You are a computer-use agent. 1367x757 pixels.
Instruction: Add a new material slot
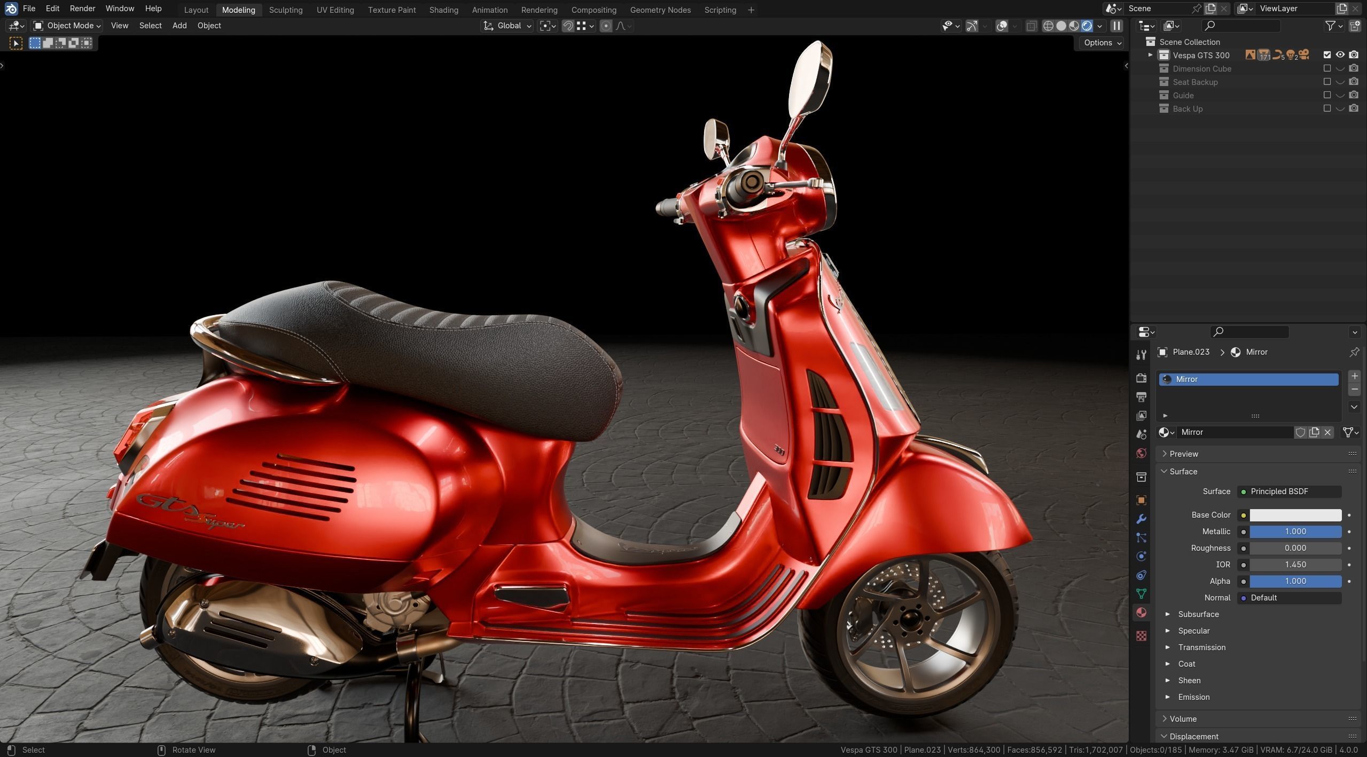tap(1354, 376)
